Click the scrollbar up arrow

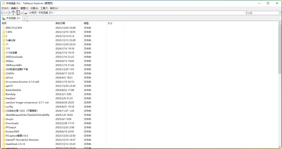point(280,23)
